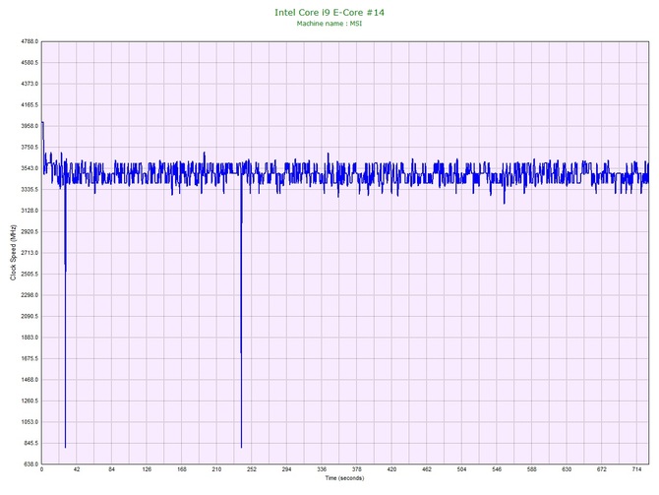The width and height of the screenshot is (659, 495).
Task: Click the bottom of the first clock-speed drop spike
Action: pyautogui.click(x=65, y=447)
